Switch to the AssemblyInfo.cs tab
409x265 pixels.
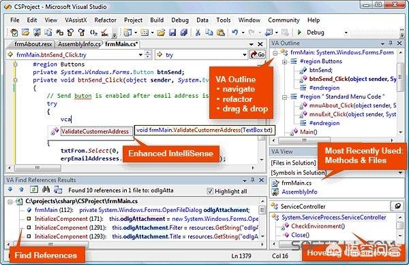79,44
